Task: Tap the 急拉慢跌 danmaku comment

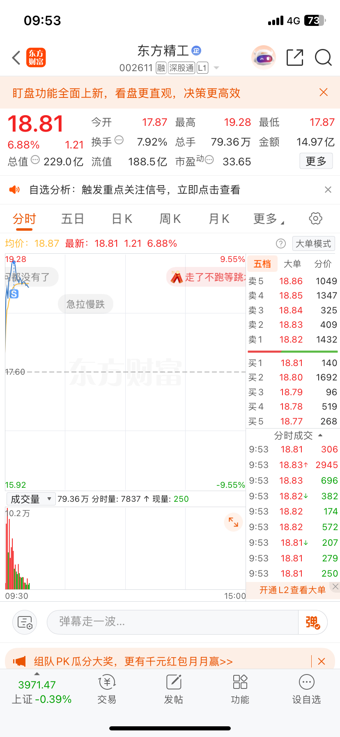Action: [x=85, y=304]
